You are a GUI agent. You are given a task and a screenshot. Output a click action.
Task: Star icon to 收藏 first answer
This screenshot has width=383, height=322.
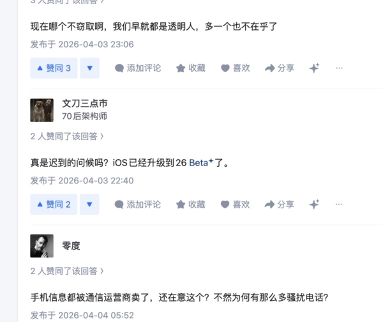point(181,68)
